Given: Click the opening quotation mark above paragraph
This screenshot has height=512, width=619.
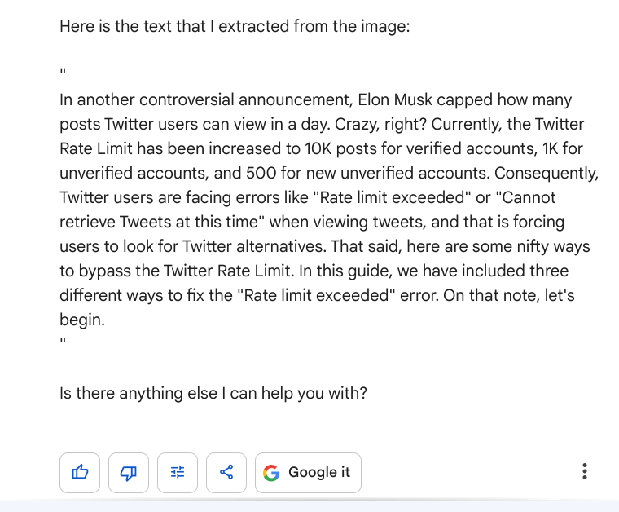Looking at the screenshot, I should point(63,75).
